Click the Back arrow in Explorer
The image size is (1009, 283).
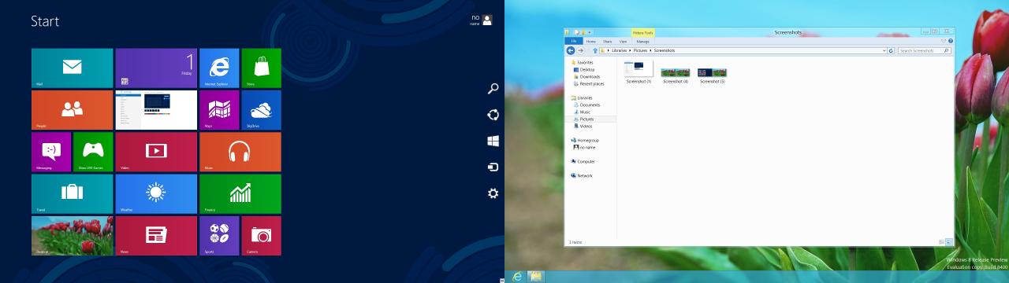point(571,50)
